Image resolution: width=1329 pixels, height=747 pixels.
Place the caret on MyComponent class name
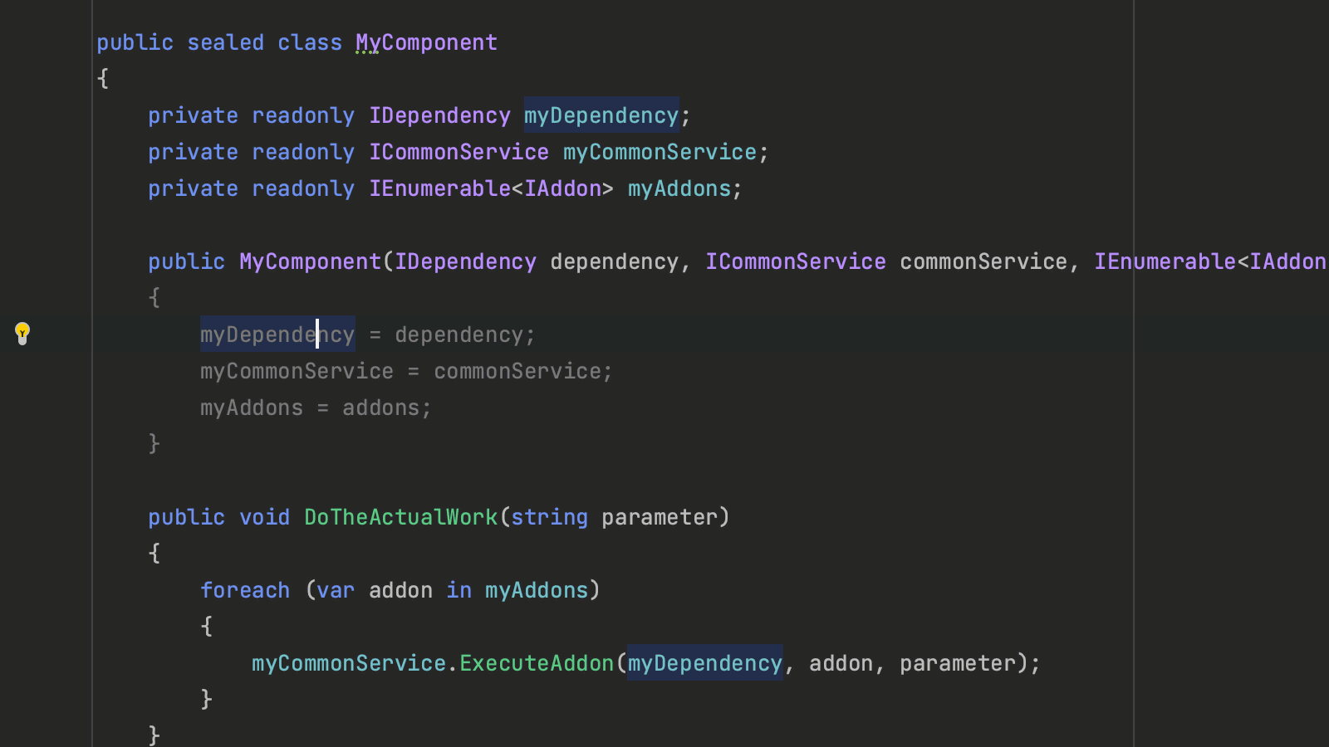pos(426,41)
